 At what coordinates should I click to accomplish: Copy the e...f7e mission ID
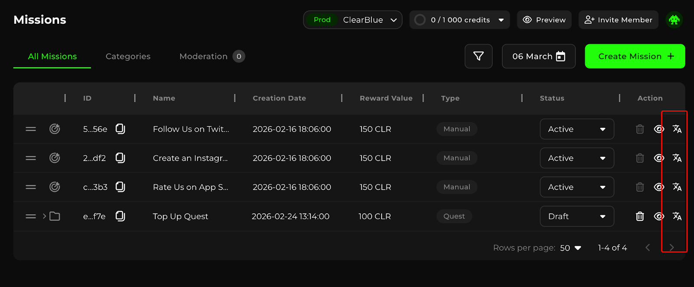120,216
